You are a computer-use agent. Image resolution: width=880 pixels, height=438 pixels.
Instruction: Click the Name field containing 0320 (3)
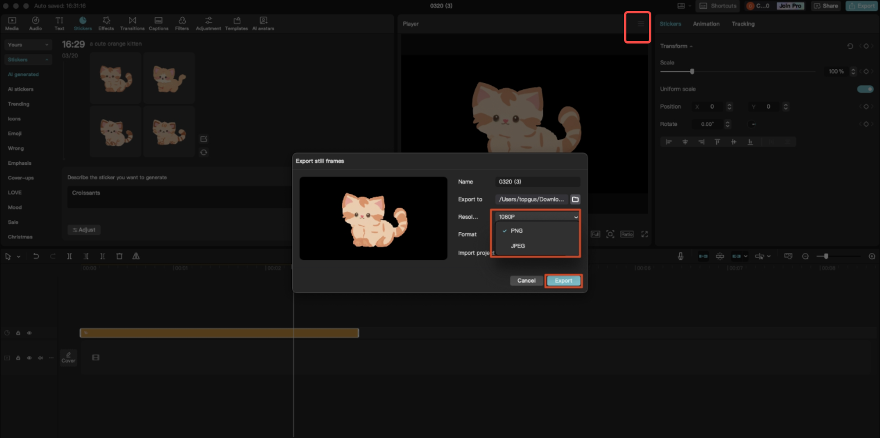[x=538, y=182]
